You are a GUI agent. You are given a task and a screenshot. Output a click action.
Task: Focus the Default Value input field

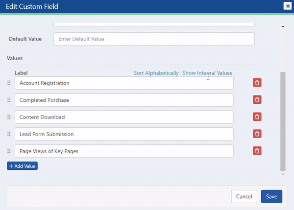point(154,39)
